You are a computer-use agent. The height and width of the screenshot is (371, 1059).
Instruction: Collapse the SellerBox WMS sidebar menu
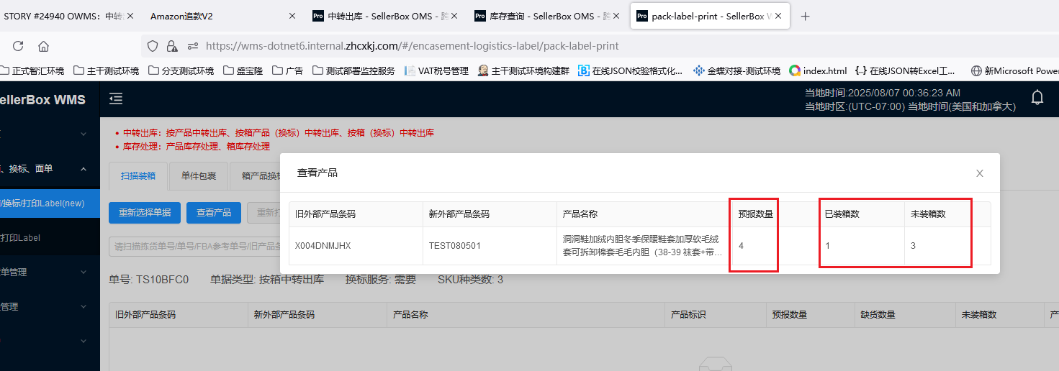tap(116, 99)
